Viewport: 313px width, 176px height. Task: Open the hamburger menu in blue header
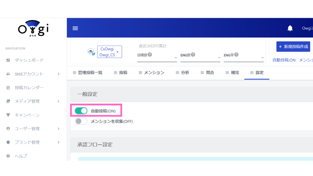[x=75, y=28]
